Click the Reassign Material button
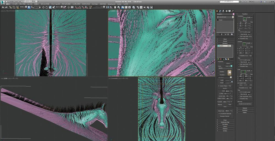 click(x=225, y=116)
